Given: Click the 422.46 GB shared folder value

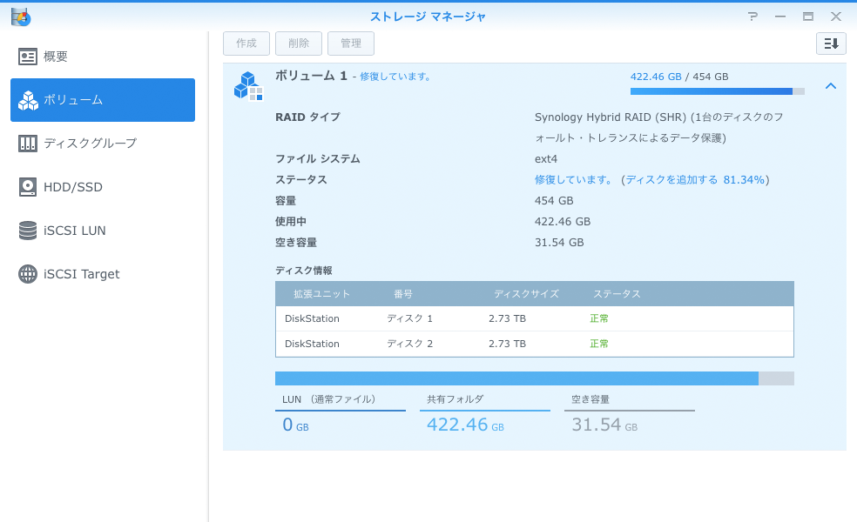Looking at the screenshot, I should tap(465, 425).
